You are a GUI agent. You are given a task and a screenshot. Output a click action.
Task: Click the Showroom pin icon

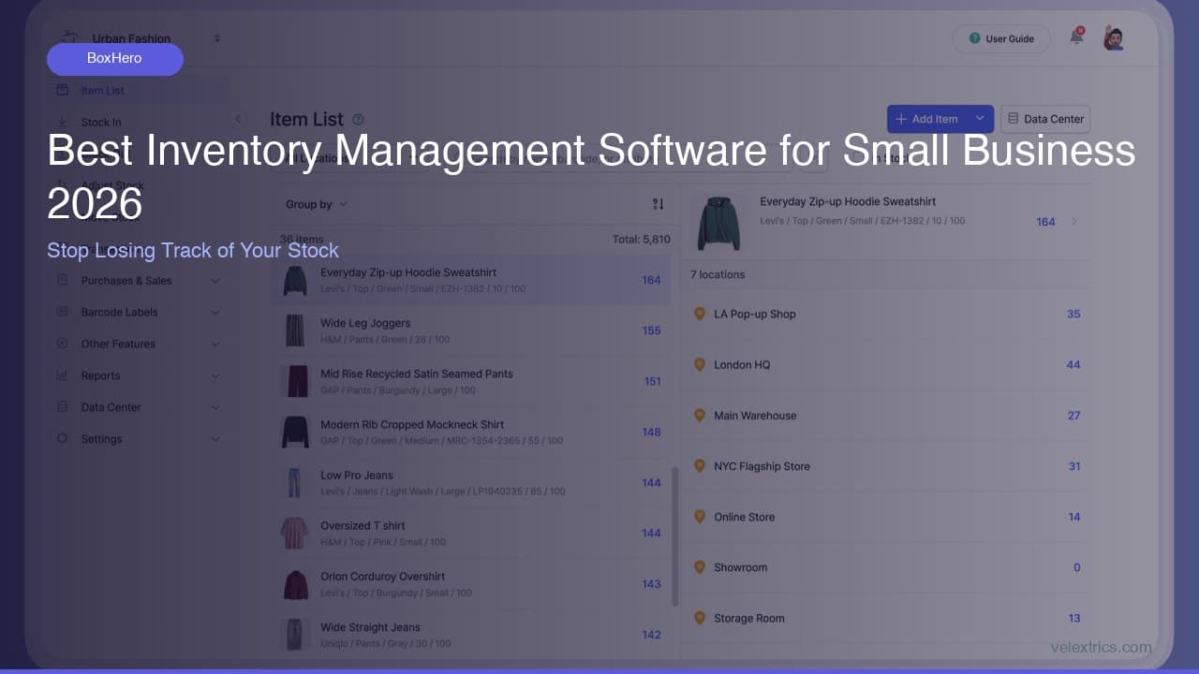click(x=699, y=566)
